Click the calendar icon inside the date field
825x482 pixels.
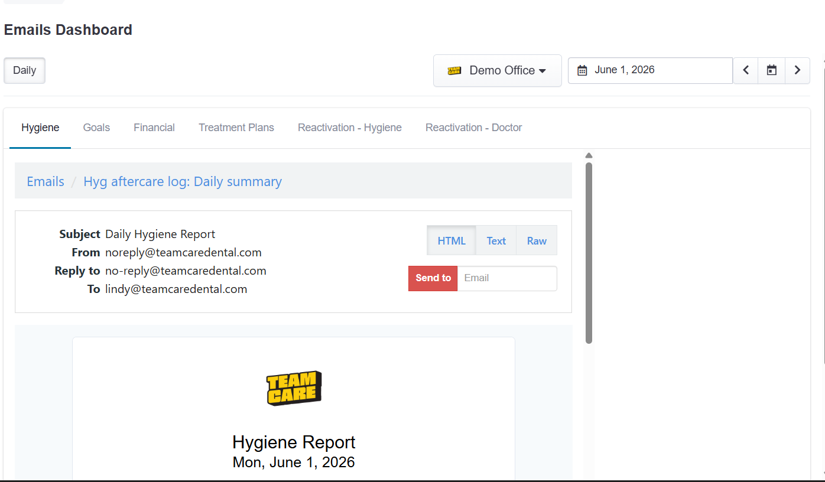pyautogui.click(x=582, y=70)
